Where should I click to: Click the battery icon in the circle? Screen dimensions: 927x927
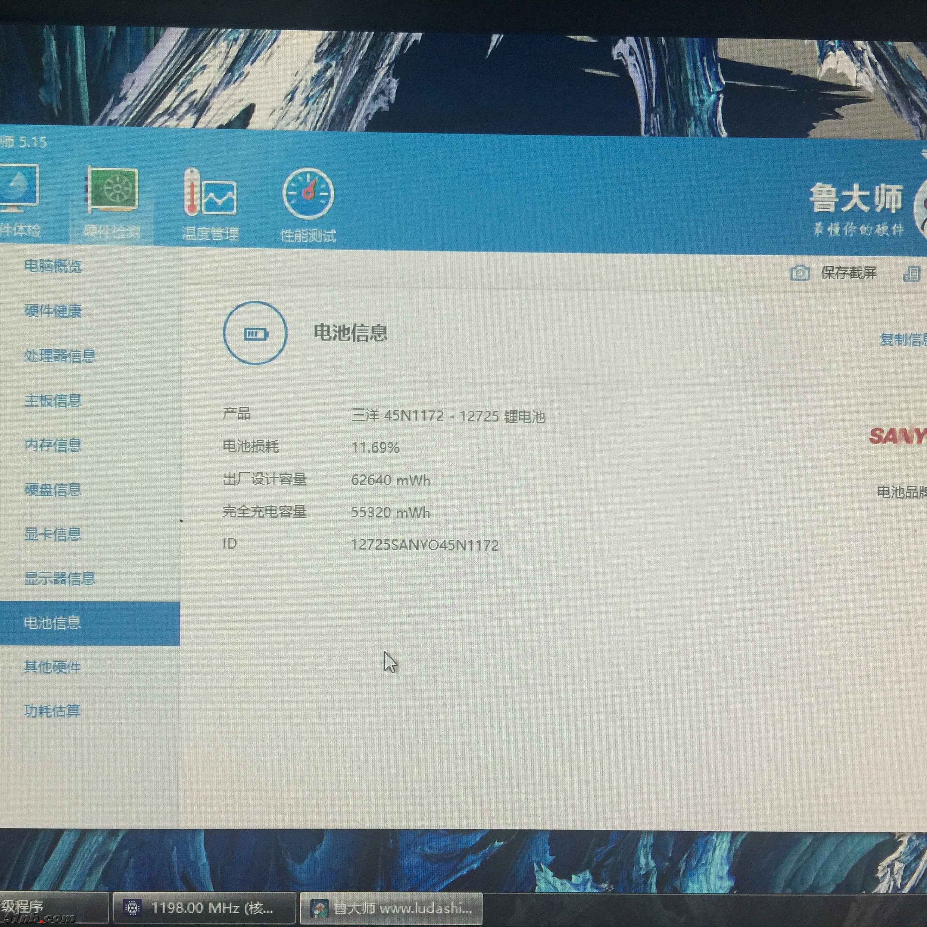[x=256, y=334]
